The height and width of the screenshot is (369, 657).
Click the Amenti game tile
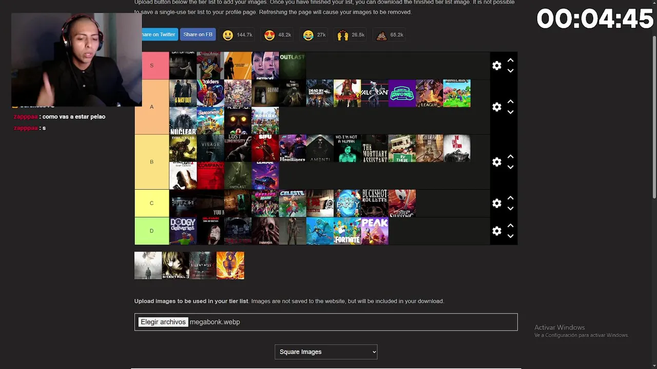coord(320,148)
